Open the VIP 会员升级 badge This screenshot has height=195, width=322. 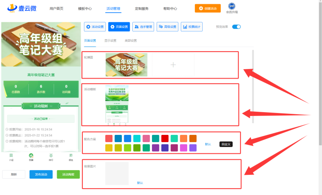click(x=232, y=8)
